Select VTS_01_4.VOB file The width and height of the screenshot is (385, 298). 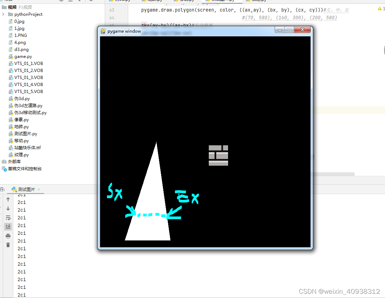coord(26,84)
